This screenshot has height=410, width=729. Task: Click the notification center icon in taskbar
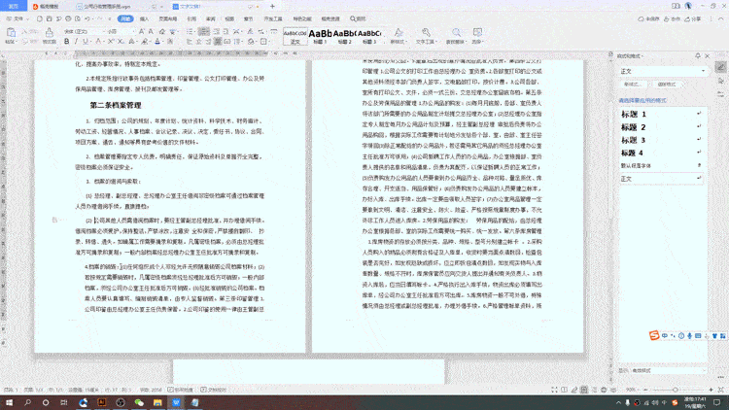pos(717,402)
